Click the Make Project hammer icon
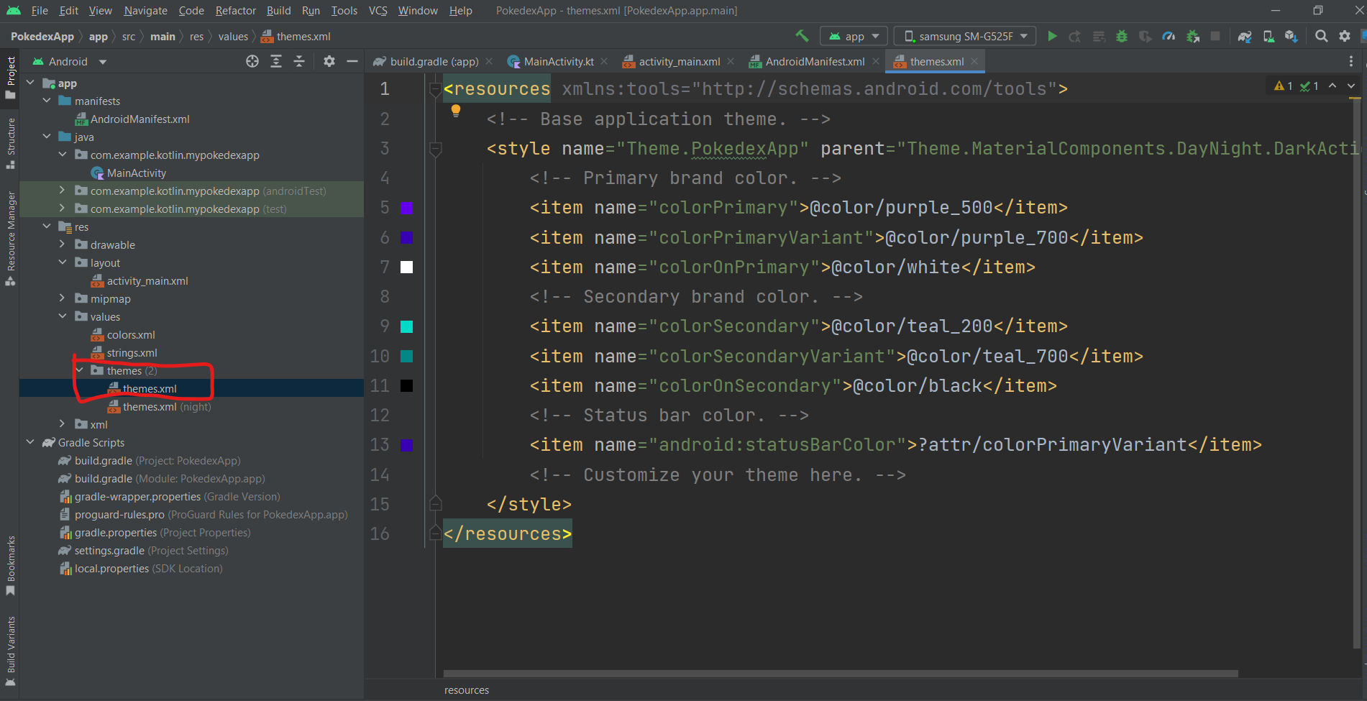 point(802,36)
